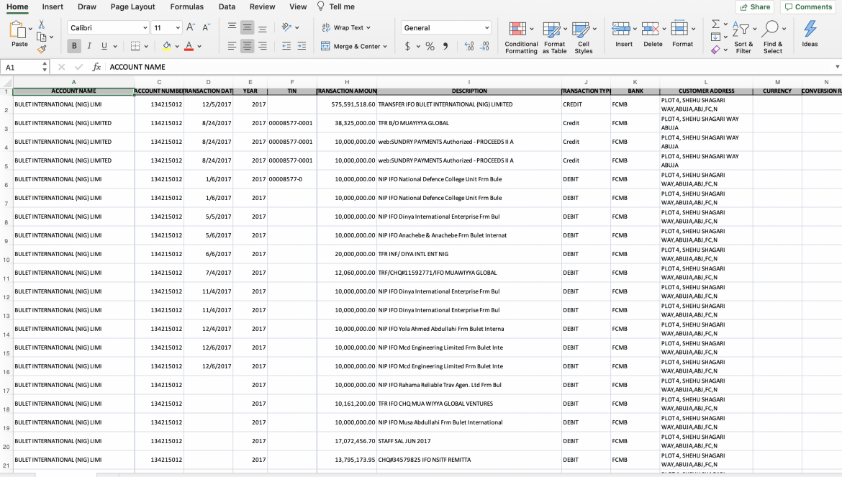The width and height of the screenshot is (842, 477).
Task: Open Find & Select
Action: pos(773,37)
